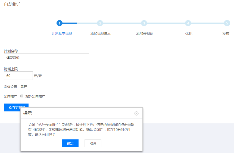Viewport: 234px width, 153px height.
Task: Click step 3 circle in progress bar
Action: coord(144,23)
